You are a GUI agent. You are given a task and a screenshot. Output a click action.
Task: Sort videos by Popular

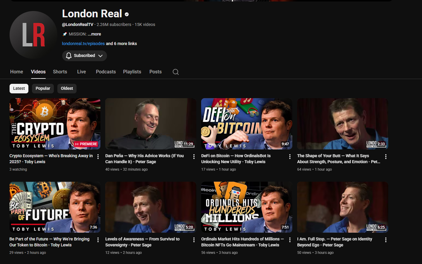[43, 89]
